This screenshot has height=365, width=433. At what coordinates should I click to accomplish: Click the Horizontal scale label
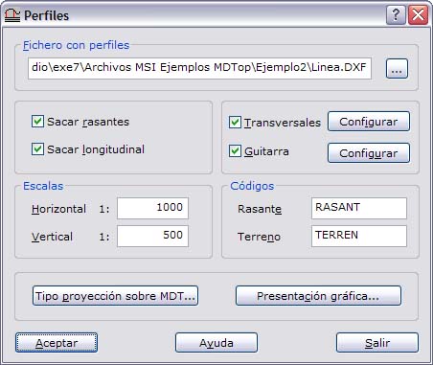tap(58, 209)
